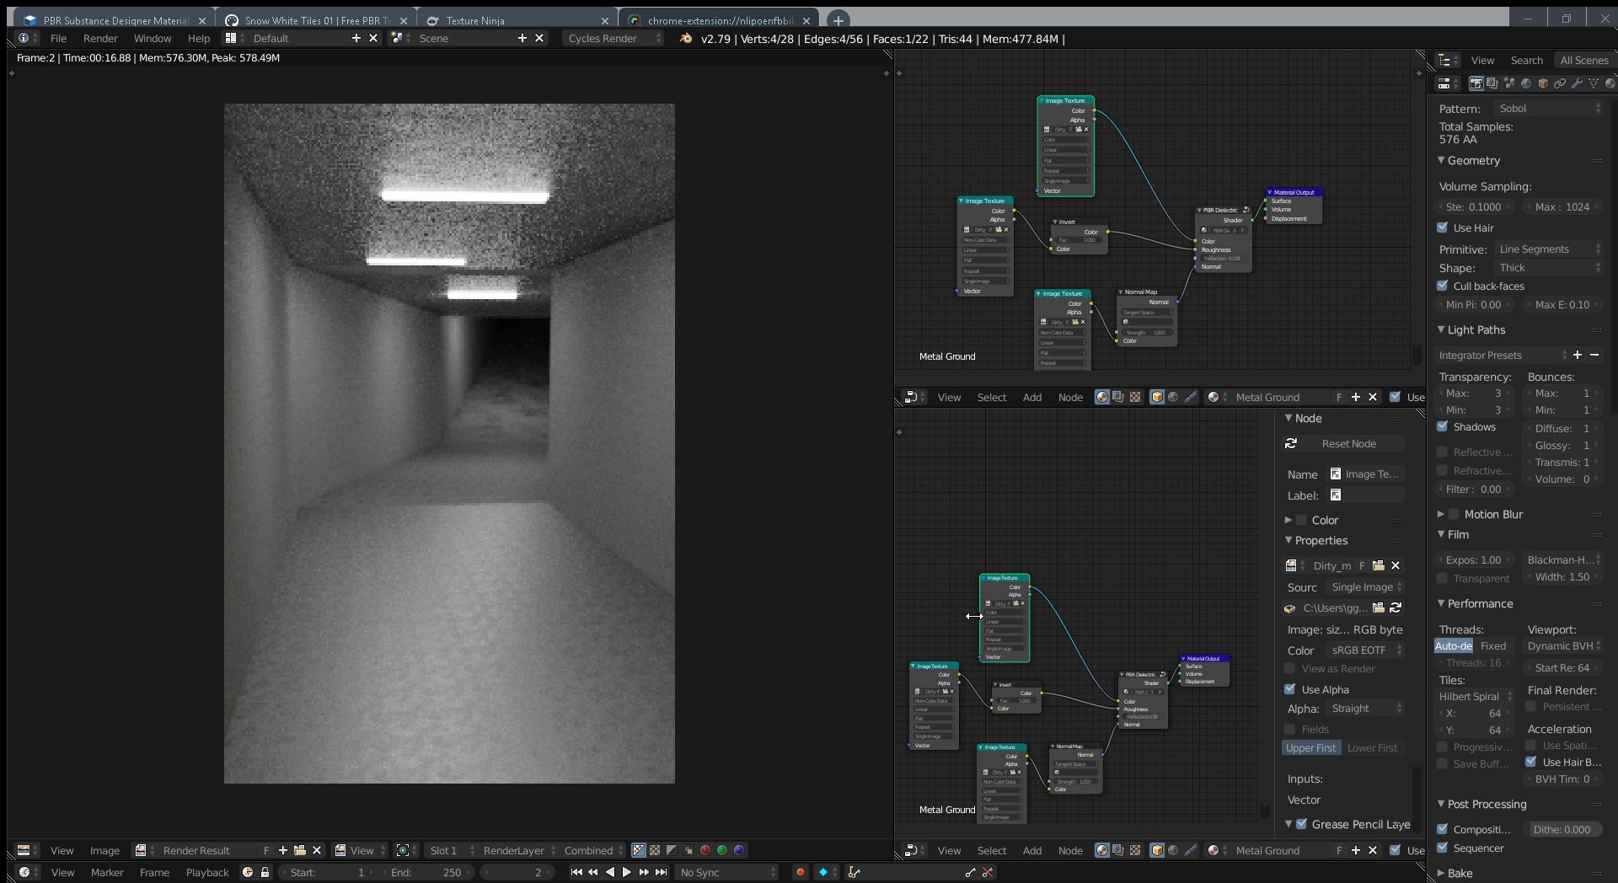The image size is (1618, 883).
Task: Open the Render menu in the top header
Action: tap(100, 38)
